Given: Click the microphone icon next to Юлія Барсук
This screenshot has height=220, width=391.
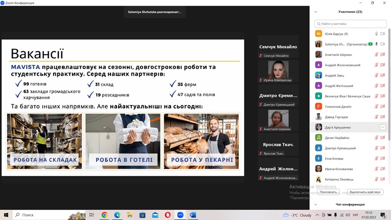Looking at the screenshot, I should 376,34.
